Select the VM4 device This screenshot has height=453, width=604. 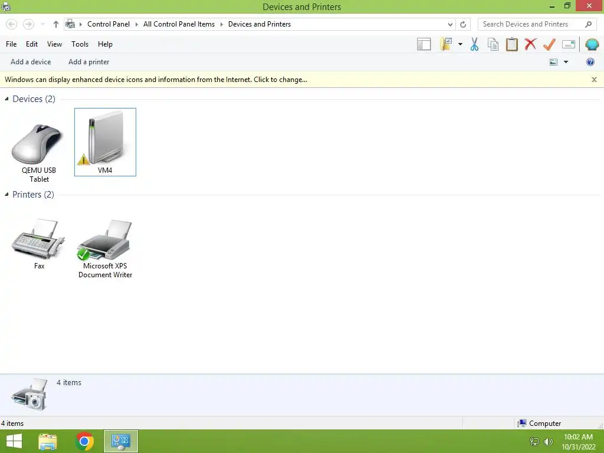pyautogui.click(x=105, y=142)
